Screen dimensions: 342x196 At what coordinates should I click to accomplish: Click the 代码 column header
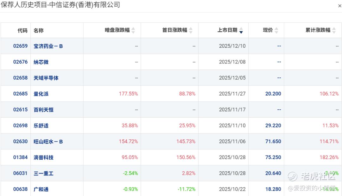coord(22,30)
